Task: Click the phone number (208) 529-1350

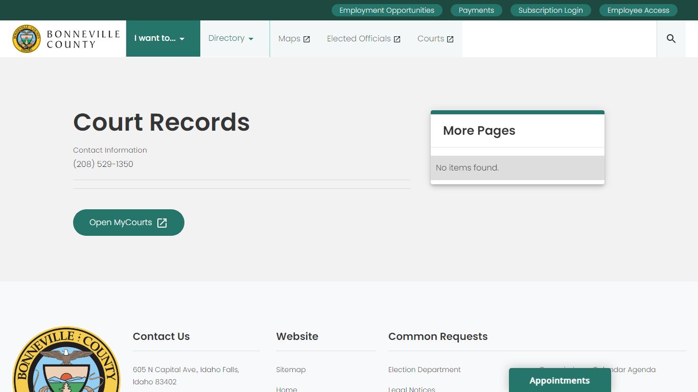Action: pyautogui.click(x=103, y=164)
